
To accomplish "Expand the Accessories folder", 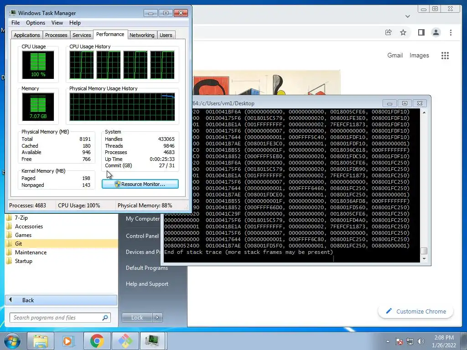I will tap(29, 226).
